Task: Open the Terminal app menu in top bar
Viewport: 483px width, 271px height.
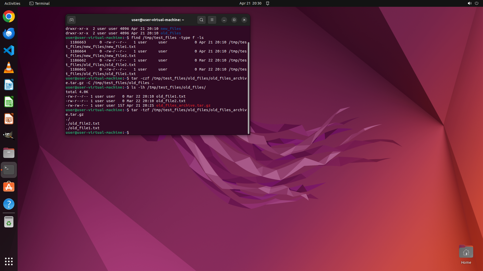Action: [39, 3]
